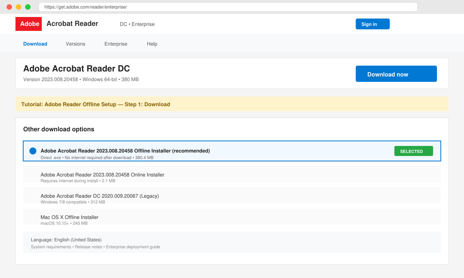Click 'Requires internet during install • 2.1 MB'
The image size is (464, 278).
click(x=78, y=181)
